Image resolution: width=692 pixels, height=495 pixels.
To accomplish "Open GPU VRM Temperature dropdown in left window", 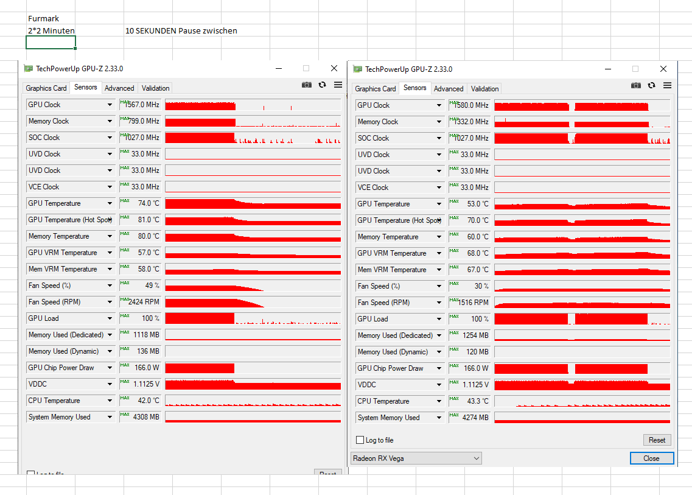I will 110,253.
